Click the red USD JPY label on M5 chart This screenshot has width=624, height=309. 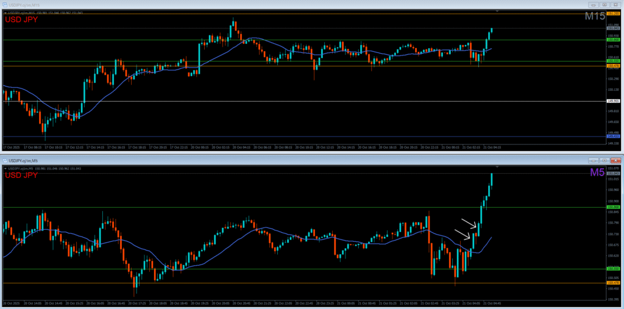(x=21, y=176)
